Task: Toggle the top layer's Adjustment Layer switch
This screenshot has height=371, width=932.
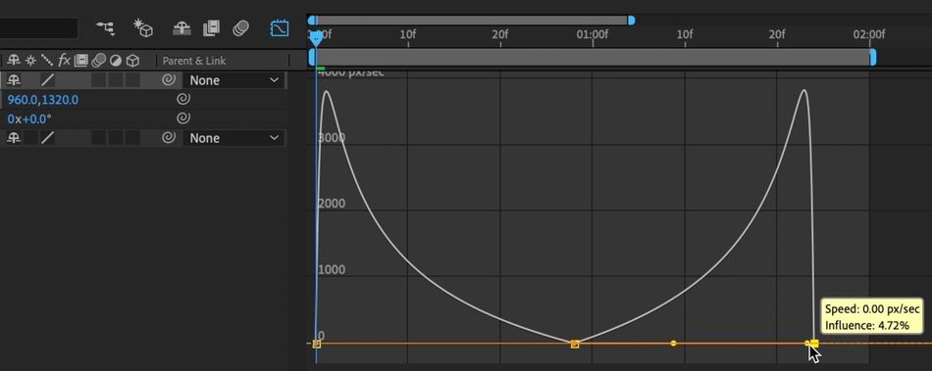Action: pos(116,80)
